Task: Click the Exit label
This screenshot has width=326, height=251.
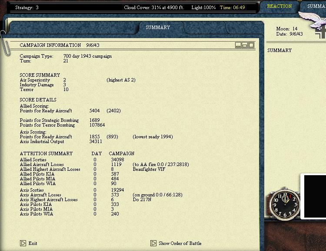Action: [33, 243]
